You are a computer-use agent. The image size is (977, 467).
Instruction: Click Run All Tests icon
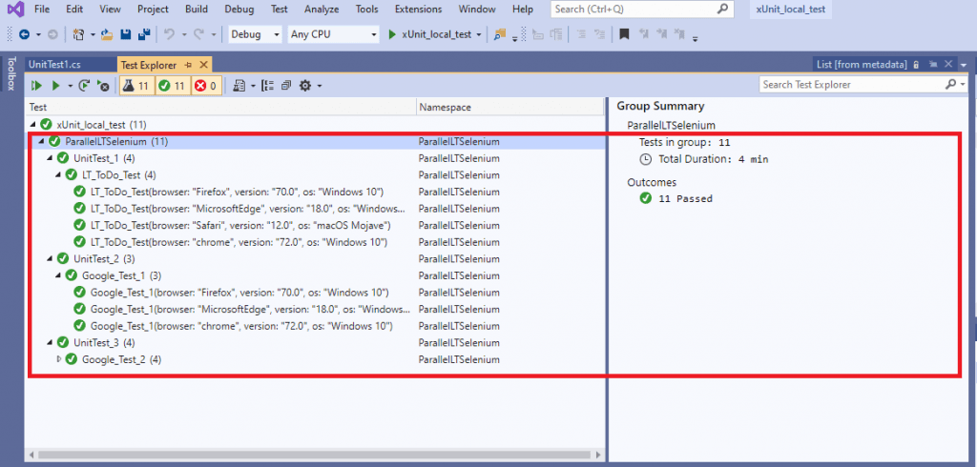(x=37, y=86)
